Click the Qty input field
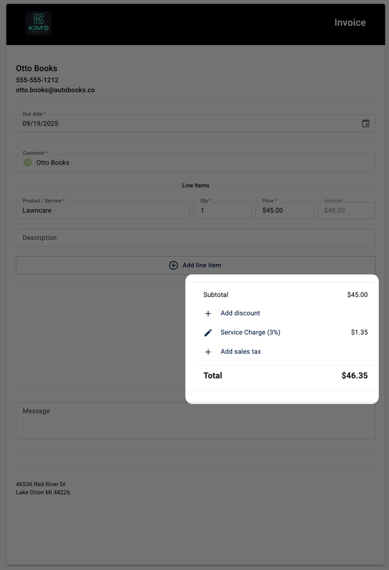 [x=223, y=211]
